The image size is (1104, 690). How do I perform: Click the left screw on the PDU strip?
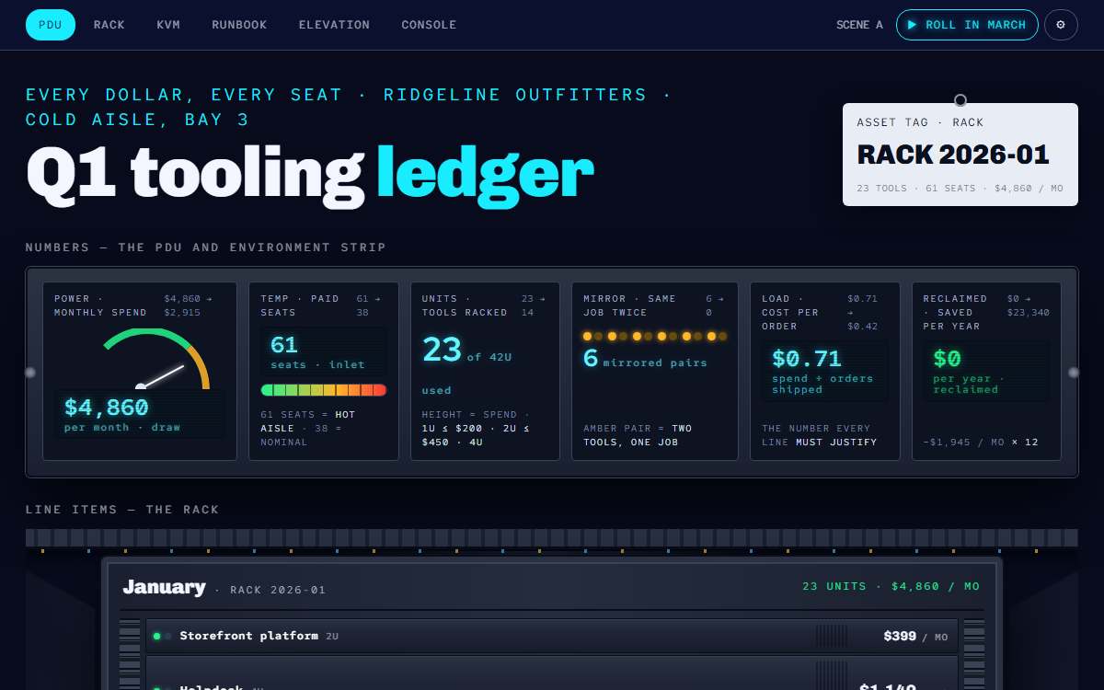(x=30, y=373)
